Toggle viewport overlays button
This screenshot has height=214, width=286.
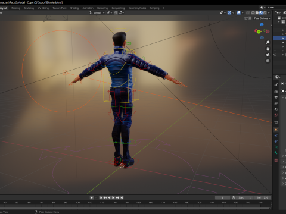coord(239,12)
